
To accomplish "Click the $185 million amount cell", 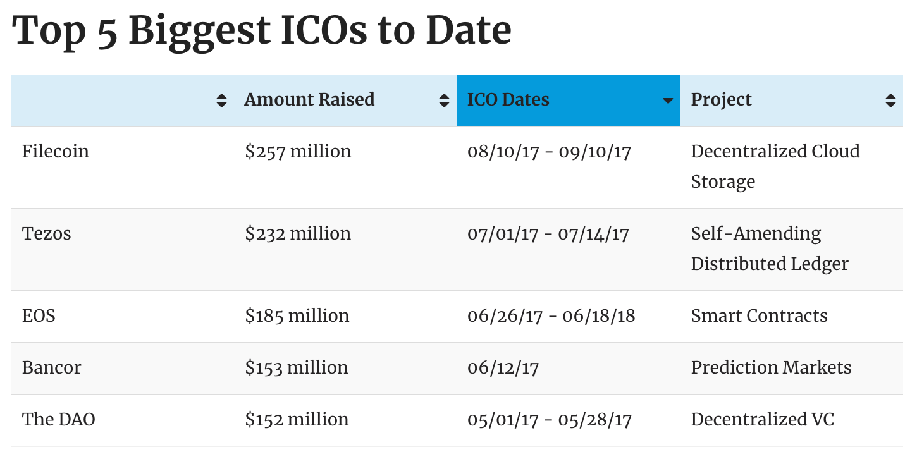I will (x=297, y=316).
